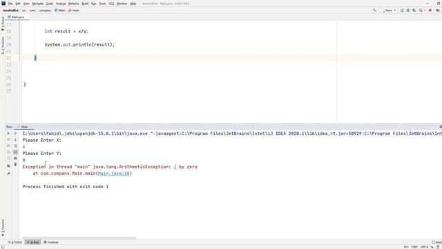Click the CRLF line separator status
The width and height of the screenshot is (442, 249).
414,247
